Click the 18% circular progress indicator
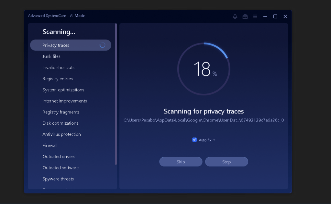Image resolution: width=331 pixels, height=204 pixels. coord(204,69)
